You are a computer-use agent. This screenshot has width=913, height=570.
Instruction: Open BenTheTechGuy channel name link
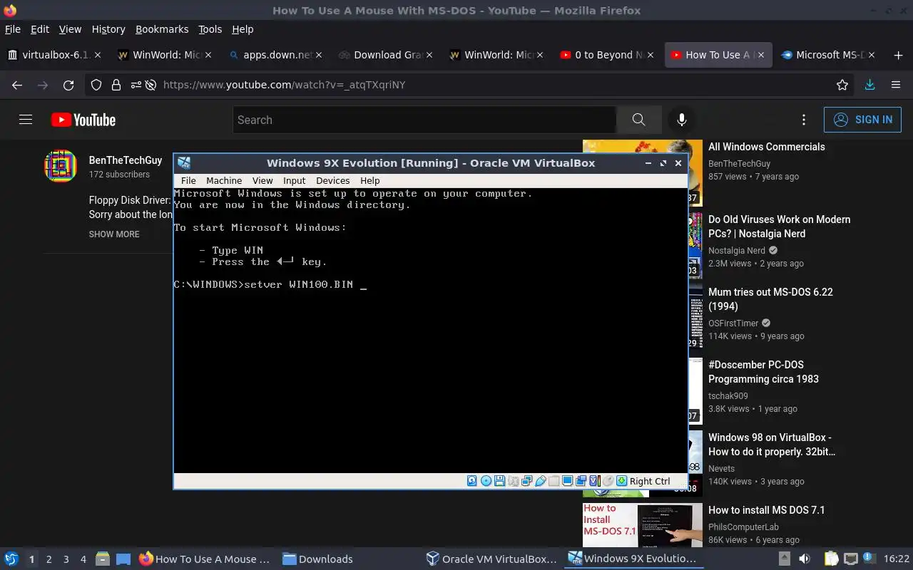pos(126,160)
